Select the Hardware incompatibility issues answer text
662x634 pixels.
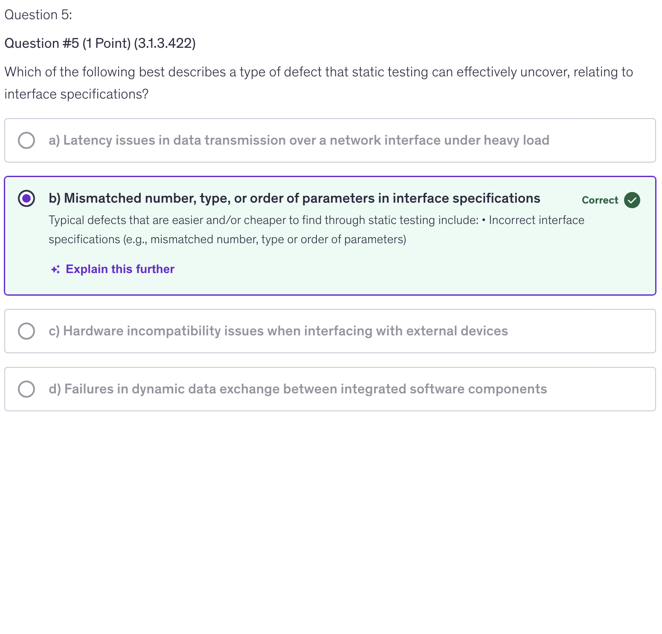click(x=278, y=331)
